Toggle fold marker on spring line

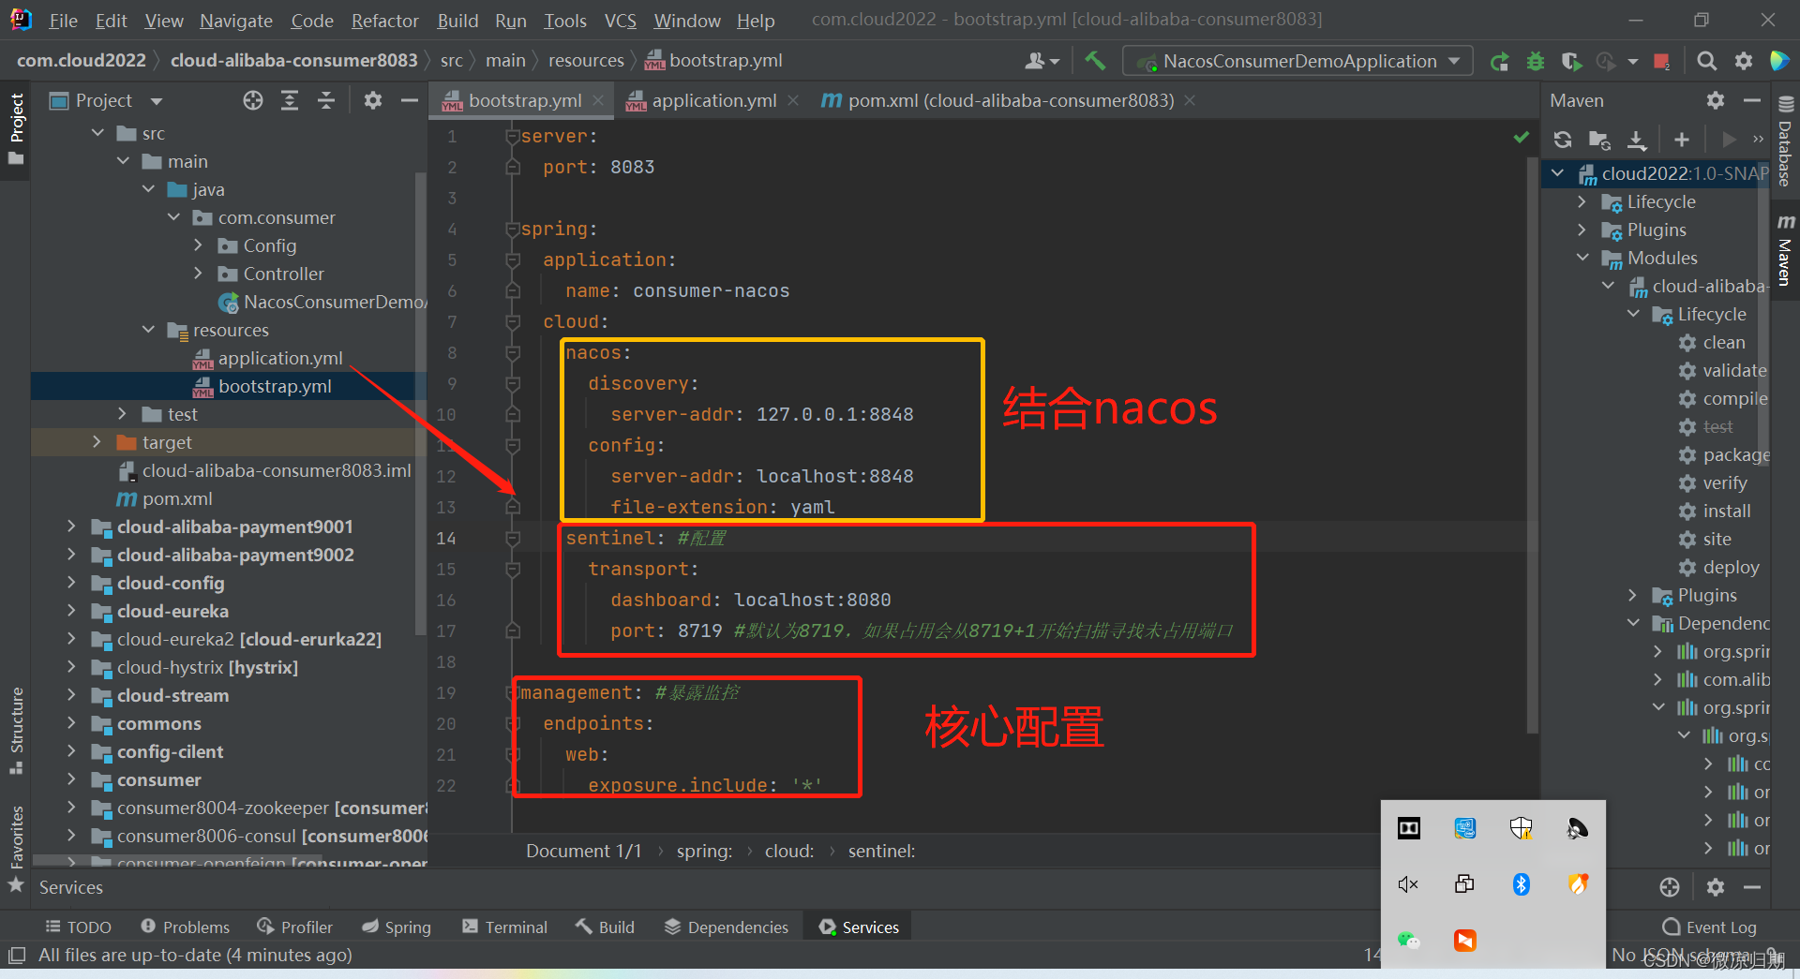513,230
